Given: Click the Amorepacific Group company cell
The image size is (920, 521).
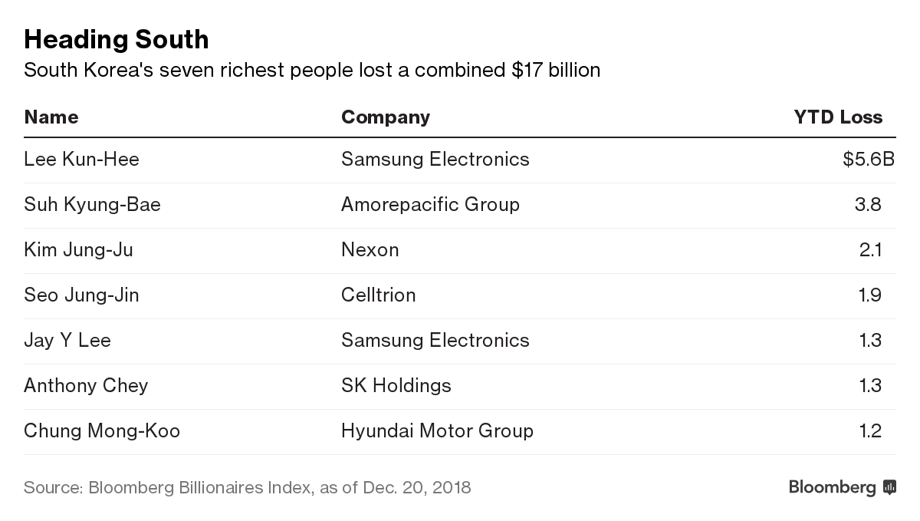Looking at the screenshot, I should [430, 205].
